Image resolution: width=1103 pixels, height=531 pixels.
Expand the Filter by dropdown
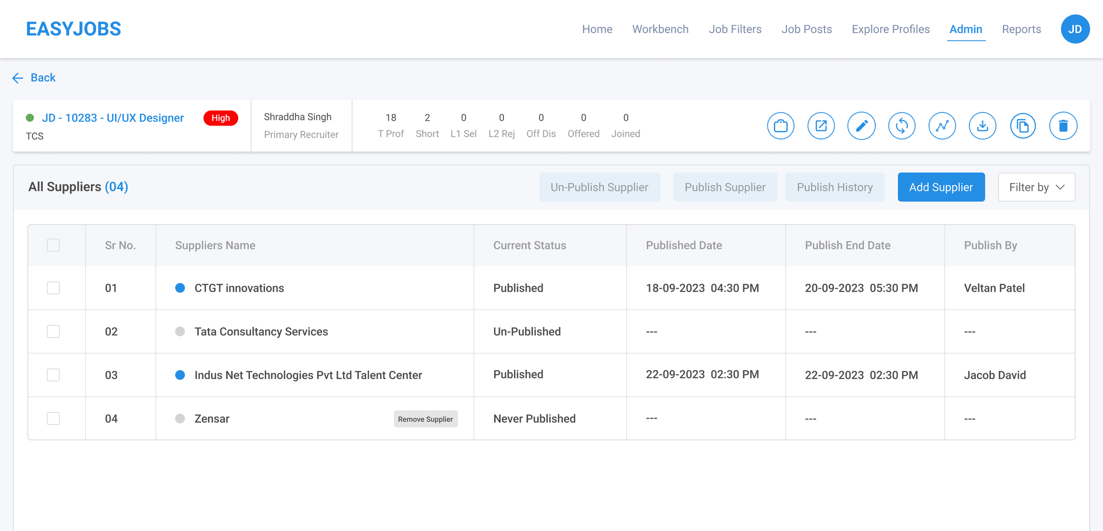[1036, 187]
